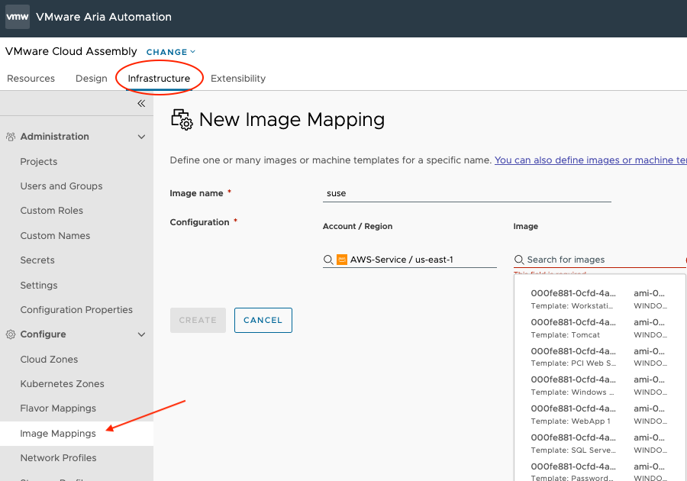
Task: Select the Template: Password... image entry
Action: (599, 472)
